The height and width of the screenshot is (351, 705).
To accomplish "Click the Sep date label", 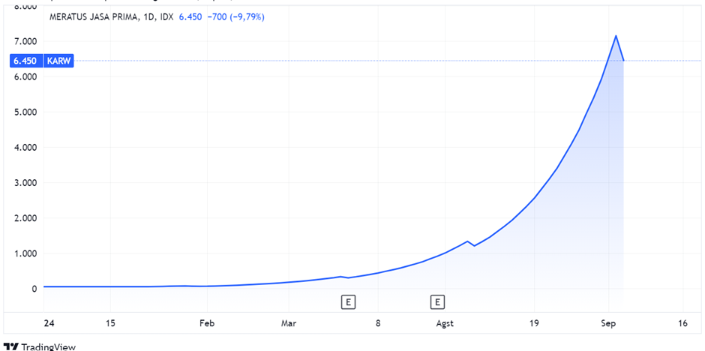I will click(608, 323).
